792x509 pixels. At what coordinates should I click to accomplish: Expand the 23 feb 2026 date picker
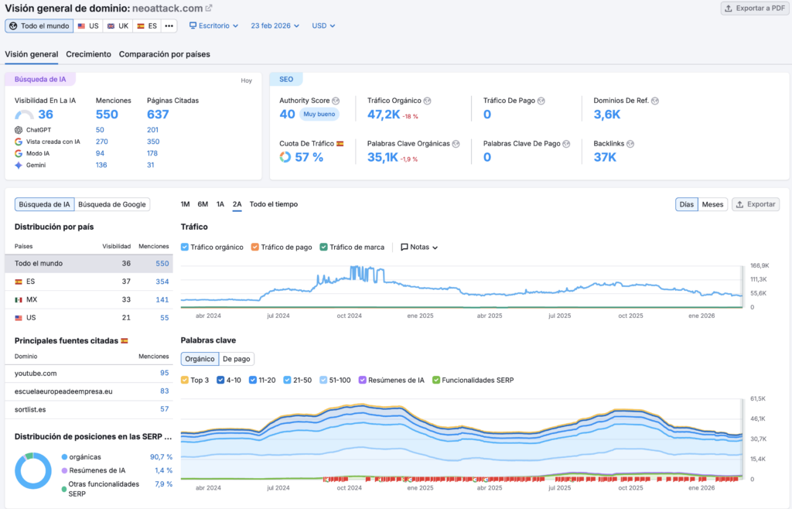coord(275,26)
